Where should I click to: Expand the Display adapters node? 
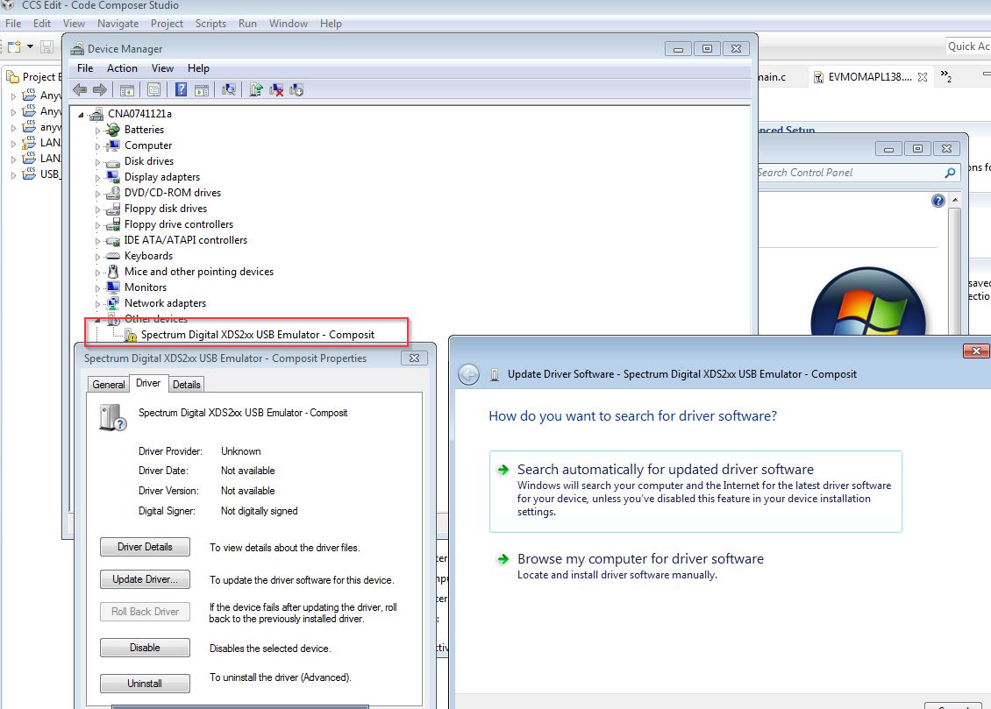tap(97, 177)
